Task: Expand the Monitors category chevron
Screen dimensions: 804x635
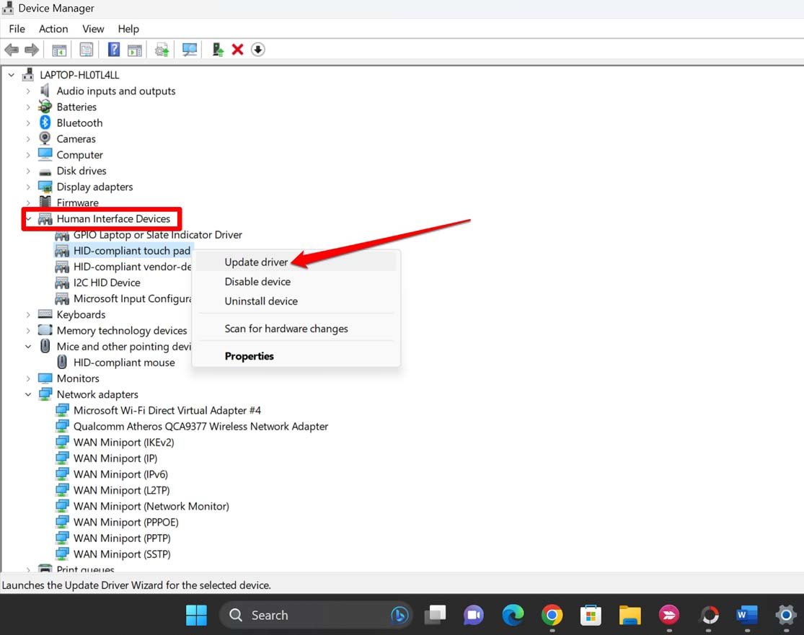Action: click(x=28, y=378)
